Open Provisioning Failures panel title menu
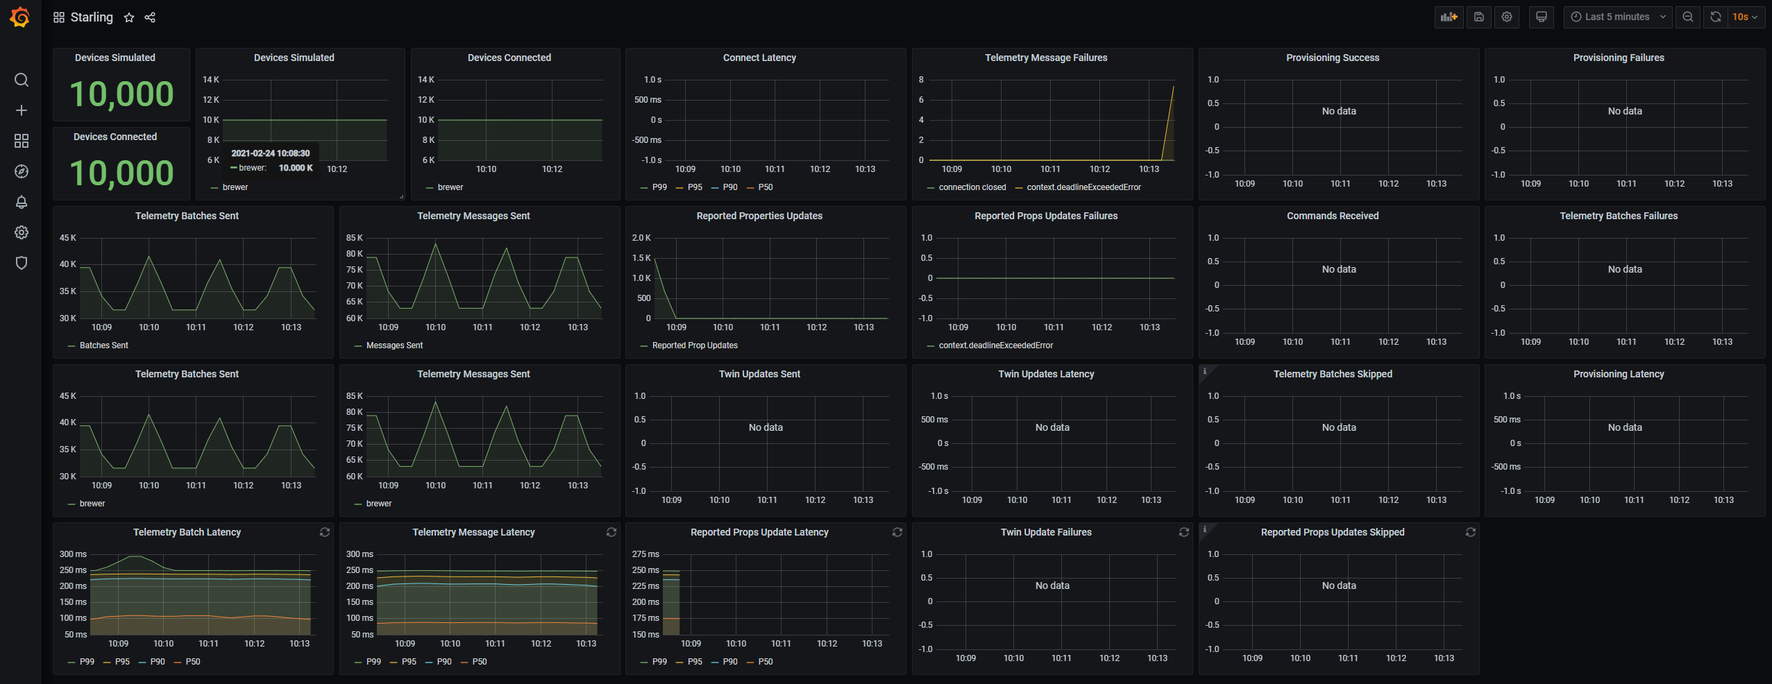This screenshot has width=1772, height=684. point(1619,58)
